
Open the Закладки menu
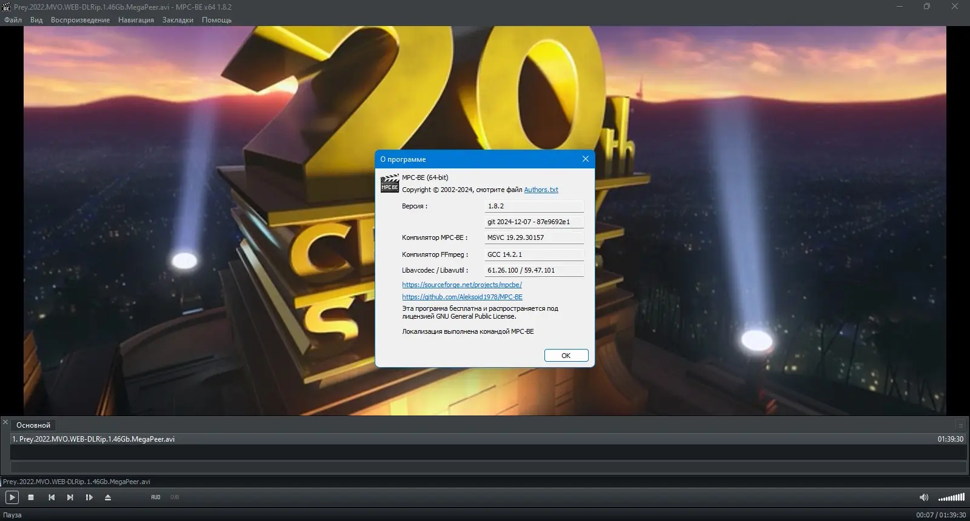pyautogui.click(x=178, y=20)
